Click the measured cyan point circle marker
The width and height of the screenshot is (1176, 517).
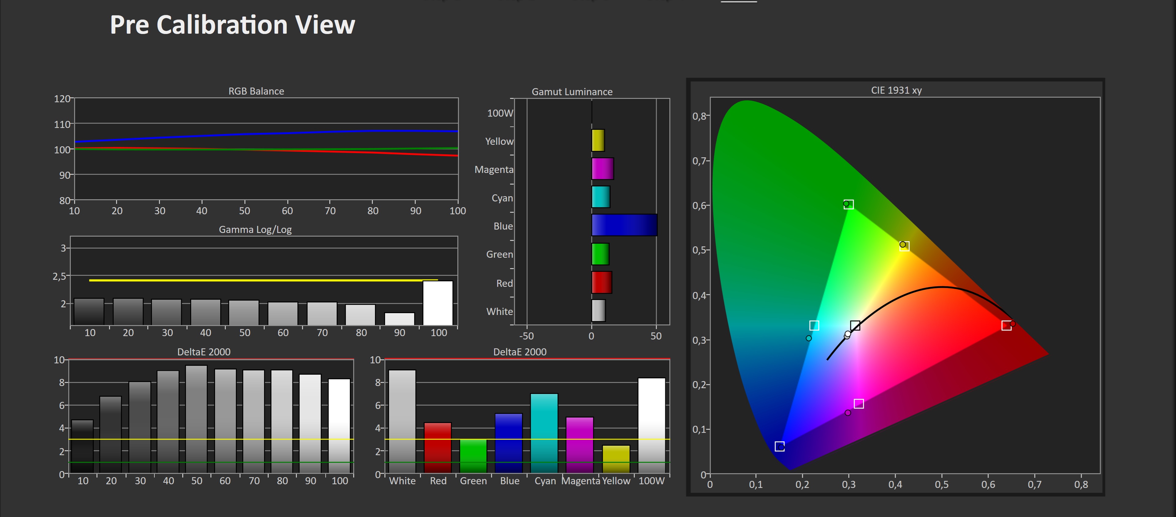pyautogui.click(x=808, y=338)
